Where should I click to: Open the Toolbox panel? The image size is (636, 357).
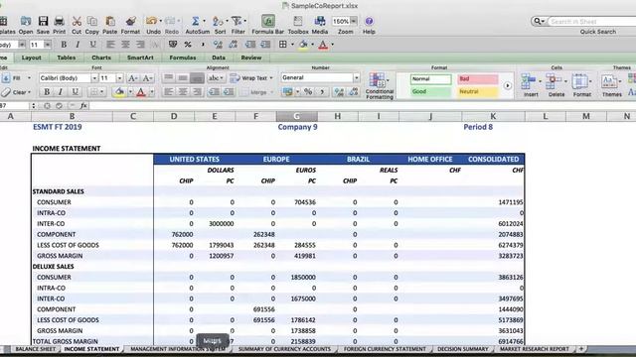[298, 21]
